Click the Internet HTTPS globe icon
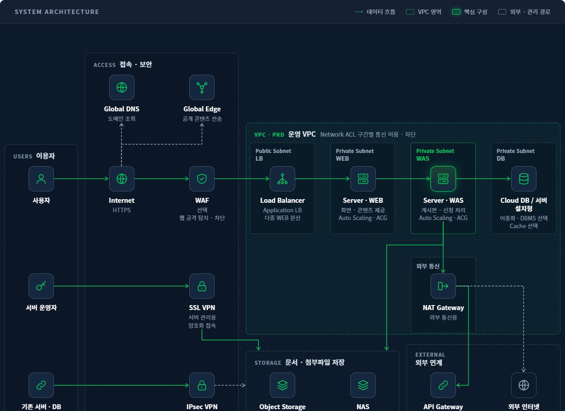Viewport: 565px width, 411px height. [122, 179]
